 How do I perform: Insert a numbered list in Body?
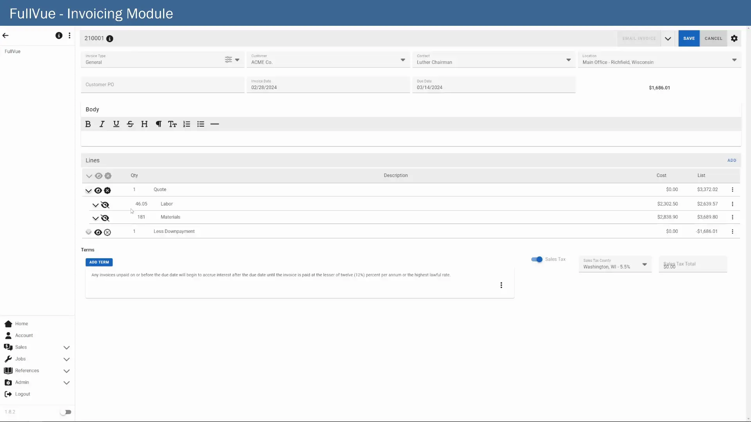(187, 124)
